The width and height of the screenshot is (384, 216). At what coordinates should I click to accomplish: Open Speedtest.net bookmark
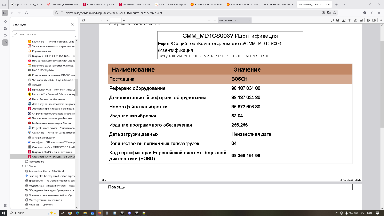point(51,181)
